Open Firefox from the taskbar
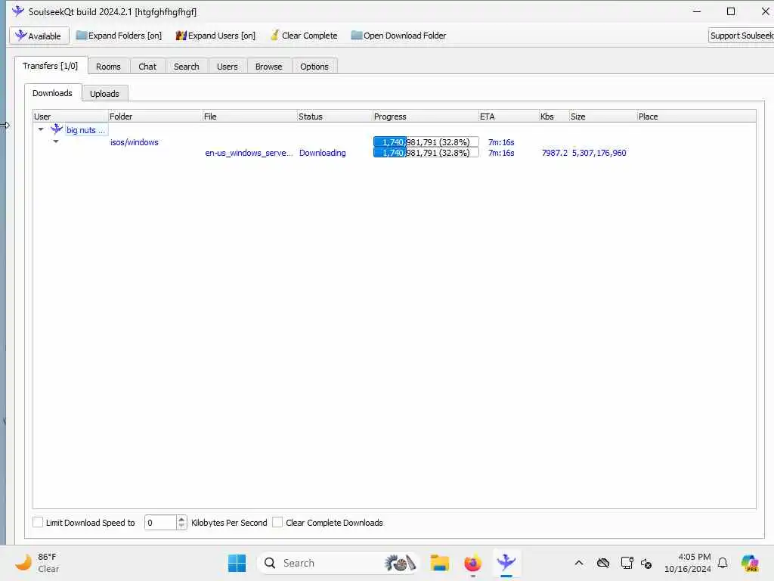This screenshot has height=581, width=774. [x=472, y=563]
